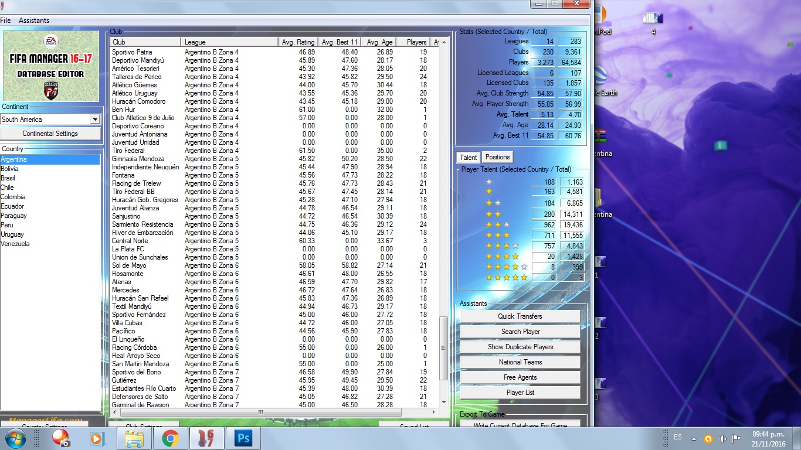Switch to Google Chrome in taskbar
Image resolution: width=801 pixels, height=450 pixels.
click(171, 438)
